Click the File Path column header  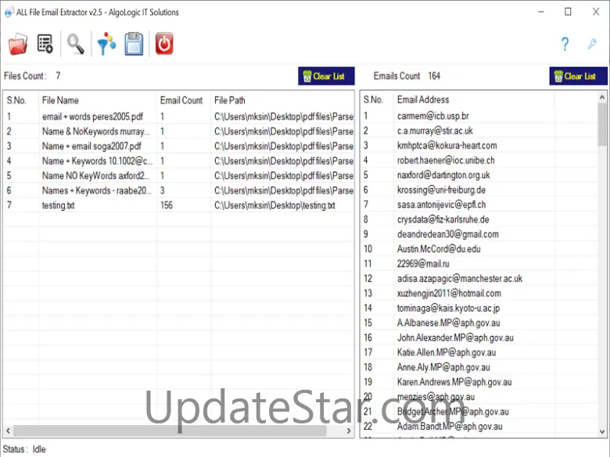229,100
